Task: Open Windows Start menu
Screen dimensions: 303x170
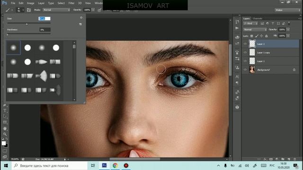Action: (6, 166)
